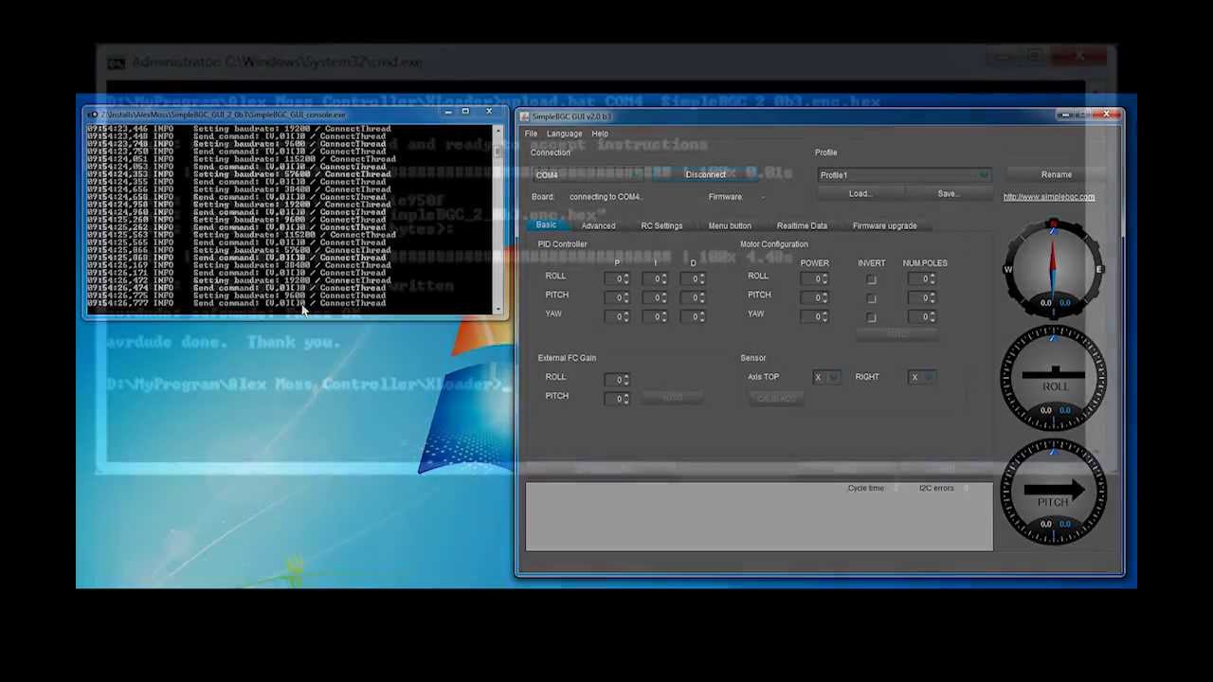The width and height of the screenshot is (1213, 682).
Task: Click the YAW D value field
Action: pos(692,317)
